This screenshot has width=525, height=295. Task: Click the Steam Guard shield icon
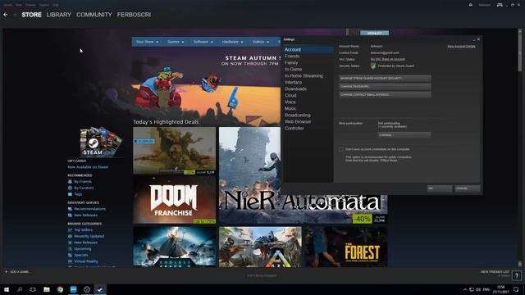point(373,66)
